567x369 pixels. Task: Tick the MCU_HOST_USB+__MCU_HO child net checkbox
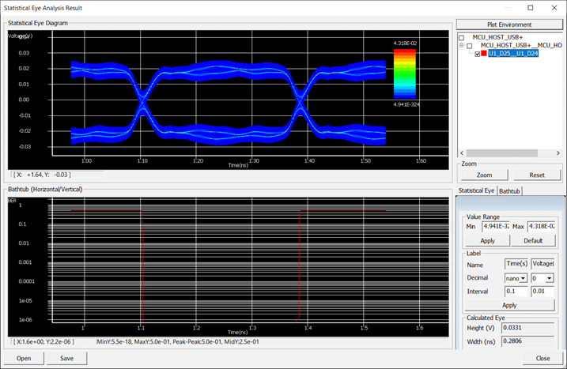point(469,46)
